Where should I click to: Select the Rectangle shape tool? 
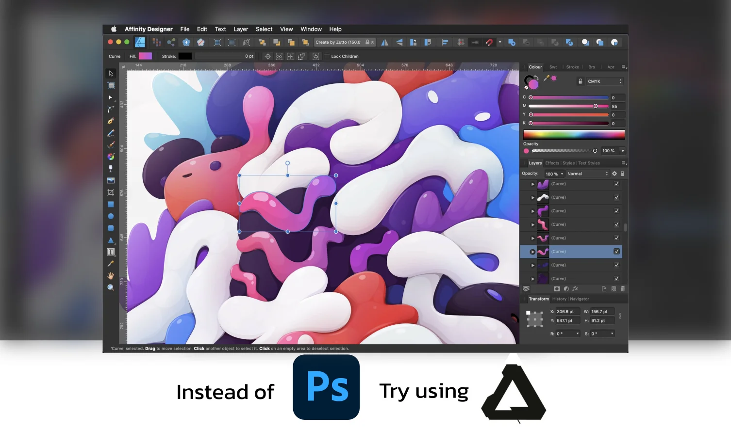click(x=111, y=204)
